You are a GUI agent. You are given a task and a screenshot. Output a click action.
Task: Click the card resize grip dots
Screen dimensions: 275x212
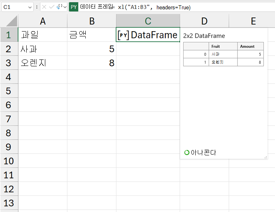266,157
